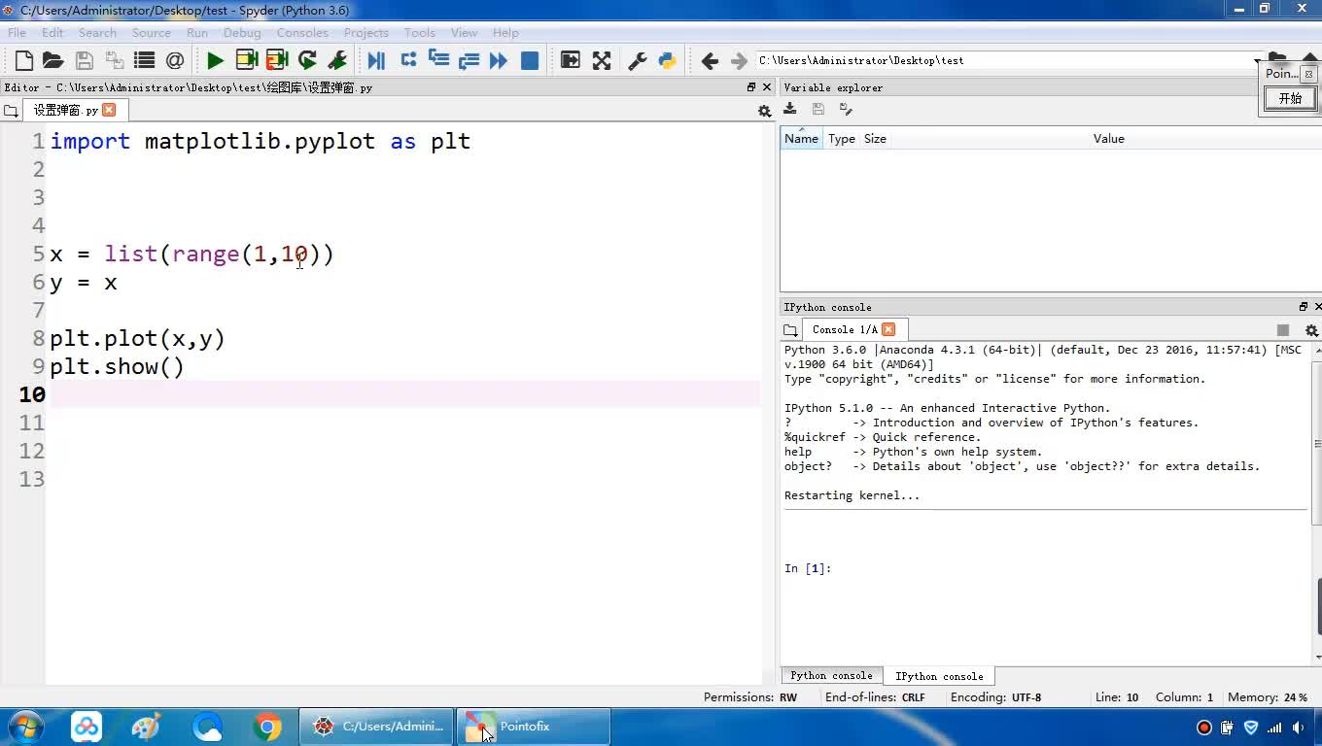The height and width of the screenshot is (746, 1322).
Task: Re-run the last script icon
Action: 307,60
